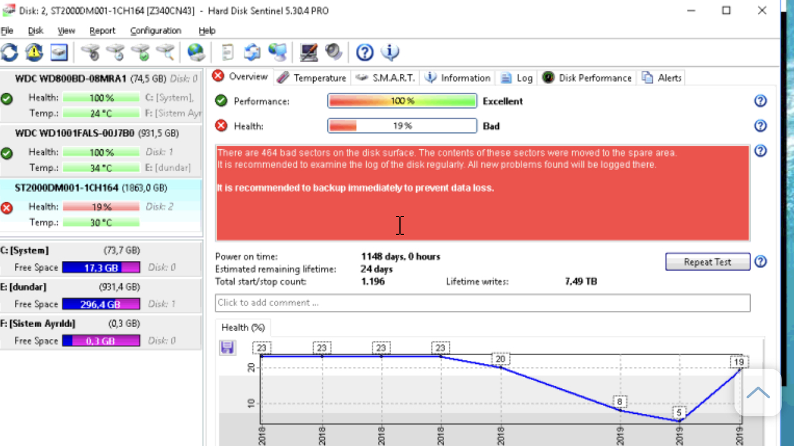Open the Disk menu

[36, 31]
